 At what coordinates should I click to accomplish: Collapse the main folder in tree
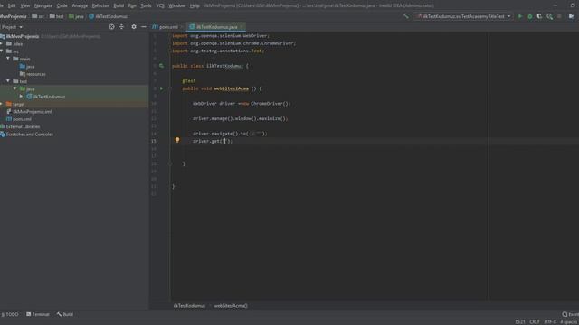(8, 59)
